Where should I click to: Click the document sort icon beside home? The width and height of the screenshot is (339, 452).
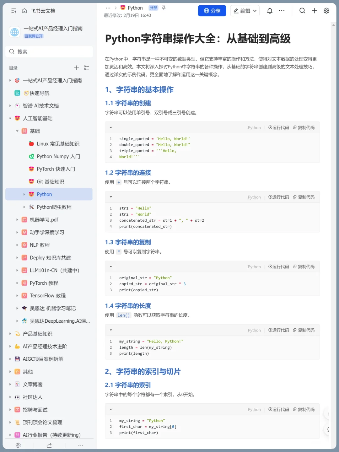13,11
